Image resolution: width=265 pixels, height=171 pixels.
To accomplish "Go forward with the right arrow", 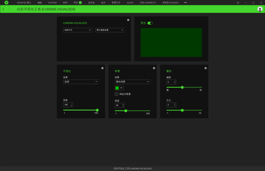I will coord(10,9).
